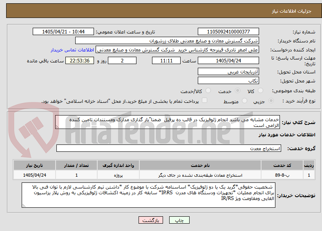Click the ایجاد کننده درخواست label
The image size is (322, 231).
(x=293, y=50)
